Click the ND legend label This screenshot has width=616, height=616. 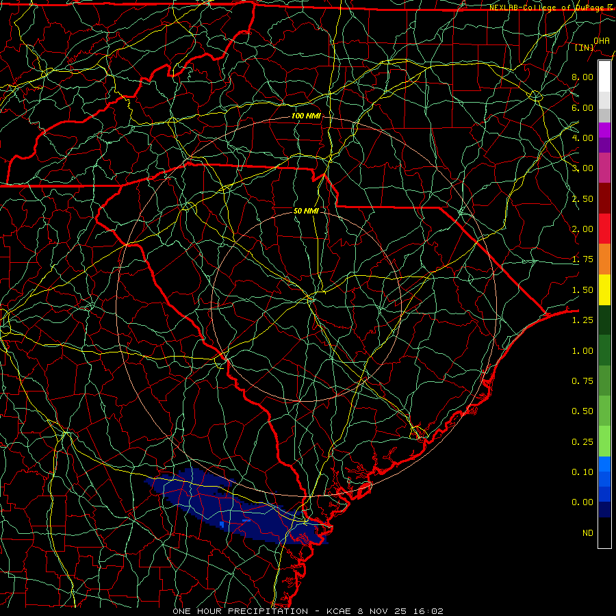(x=588, y=533)
